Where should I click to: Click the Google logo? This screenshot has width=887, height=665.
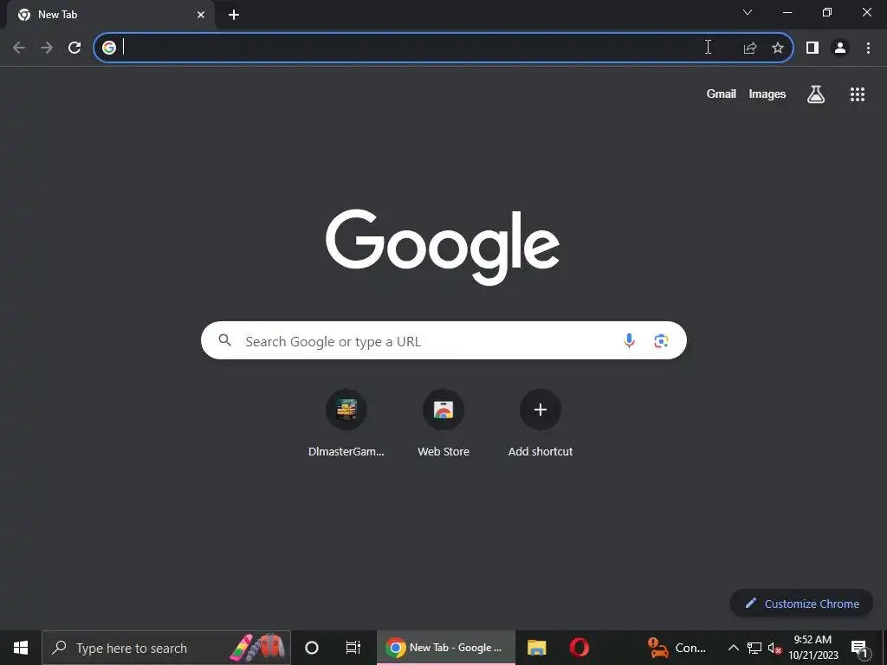(443, 247)
